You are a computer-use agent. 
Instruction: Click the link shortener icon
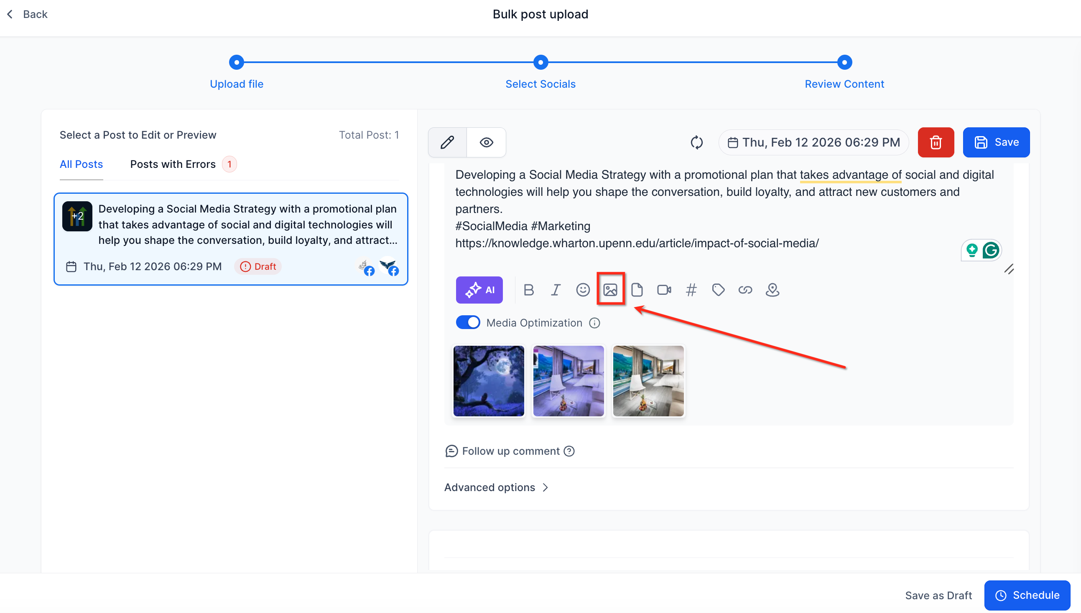coord(744,290)
